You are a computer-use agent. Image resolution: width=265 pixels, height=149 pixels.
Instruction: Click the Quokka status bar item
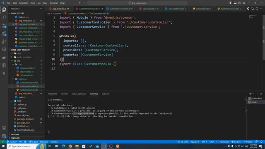[54, 142]
